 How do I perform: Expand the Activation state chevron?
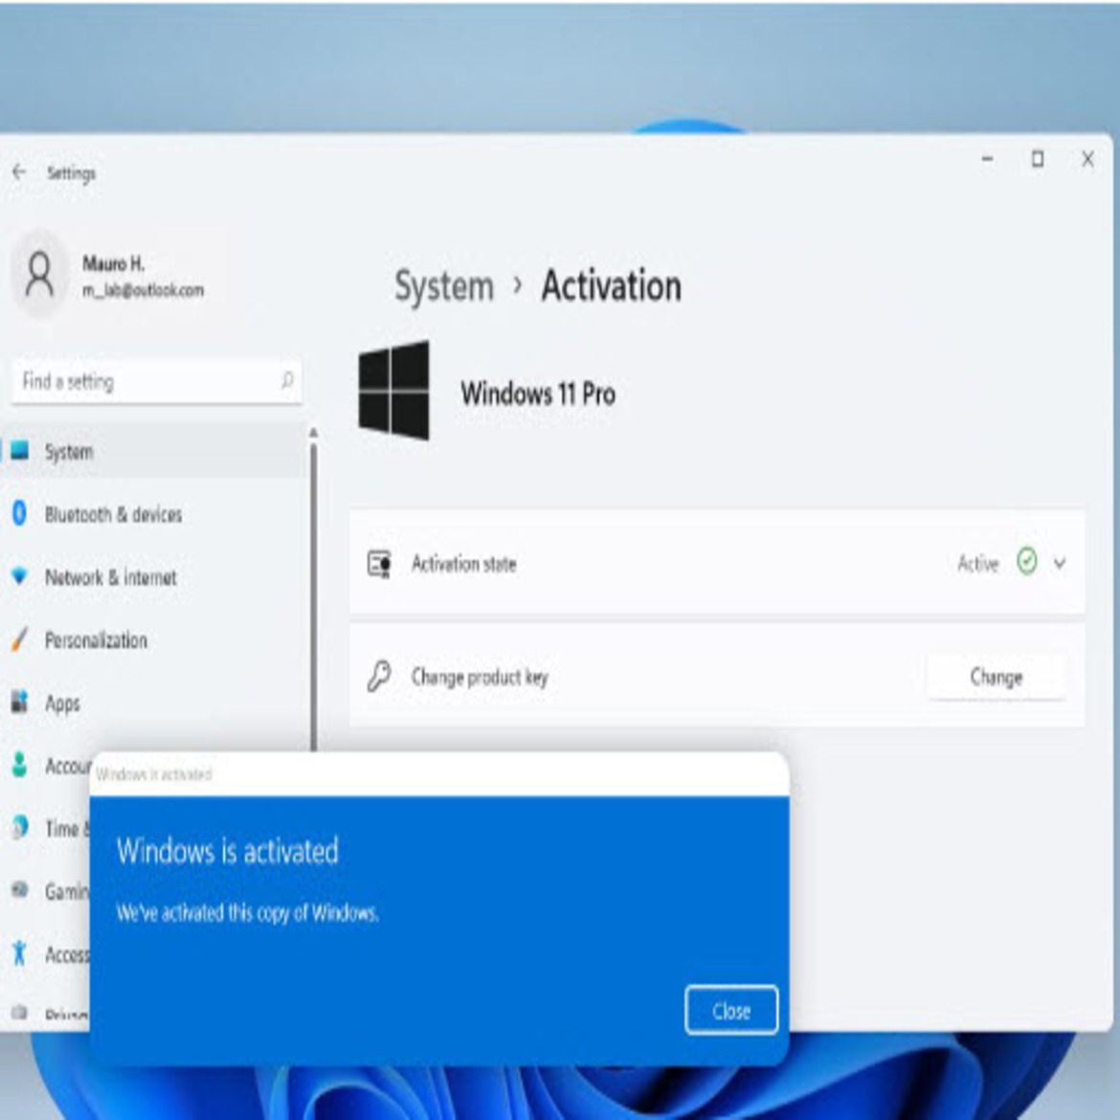coord(1060,563)
